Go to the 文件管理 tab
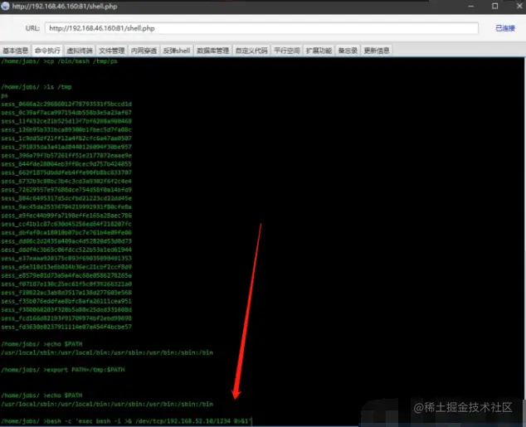Viewport: 526px width, 427px height. [112, 51]
